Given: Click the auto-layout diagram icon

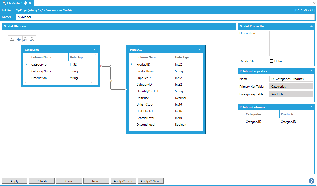Looking at the screenshot, I should 12,39.
